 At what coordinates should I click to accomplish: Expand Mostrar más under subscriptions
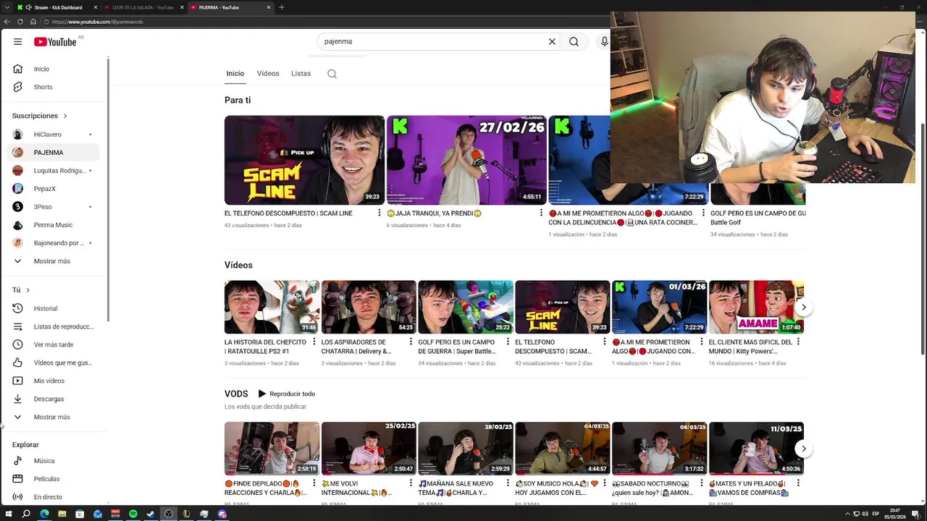[x=51, y=261]
